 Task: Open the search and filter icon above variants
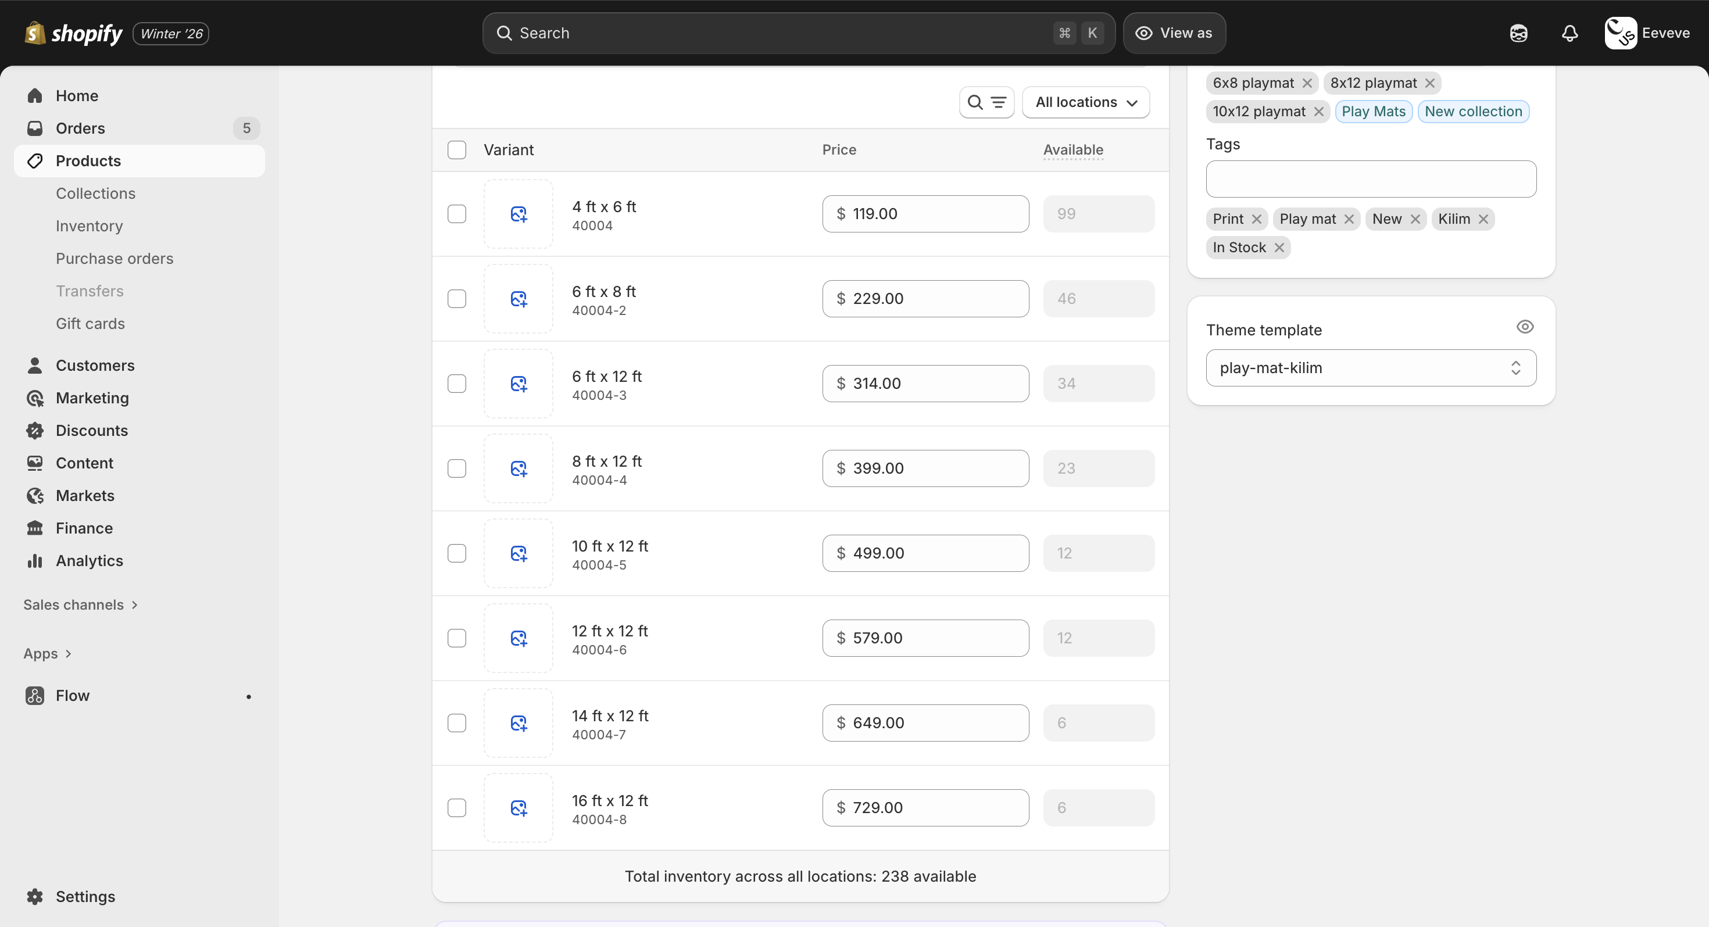(986, 102)
